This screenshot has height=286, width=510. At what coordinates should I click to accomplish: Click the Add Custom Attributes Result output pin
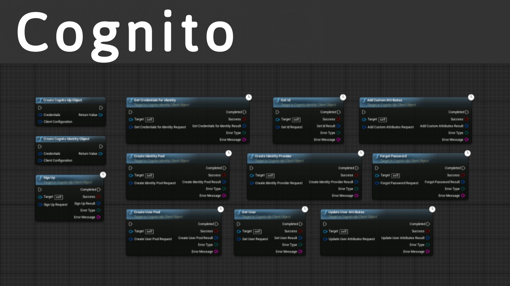pos(466,126)
